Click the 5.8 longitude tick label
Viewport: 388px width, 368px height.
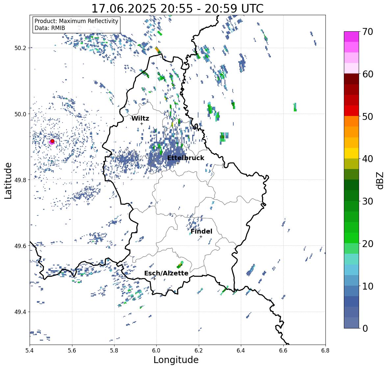114,350
